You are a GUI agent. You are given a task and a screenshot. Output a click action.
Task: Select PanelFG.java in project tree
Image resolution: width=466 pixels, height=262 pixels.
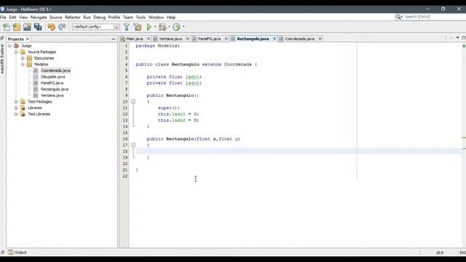click(52, 83)
